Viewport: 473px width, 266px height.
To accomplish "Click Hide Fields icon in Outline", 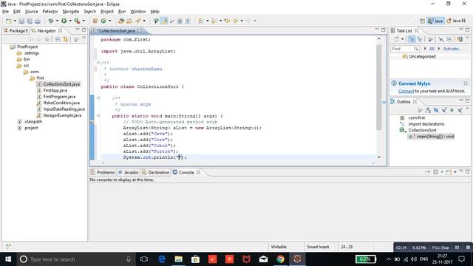I will 436,110.
